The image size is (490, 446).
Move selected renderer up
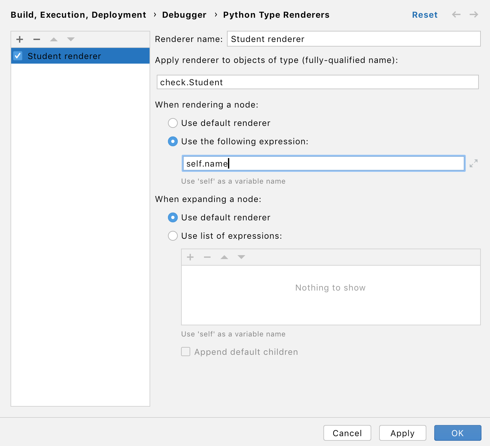[x=54, y=39]
